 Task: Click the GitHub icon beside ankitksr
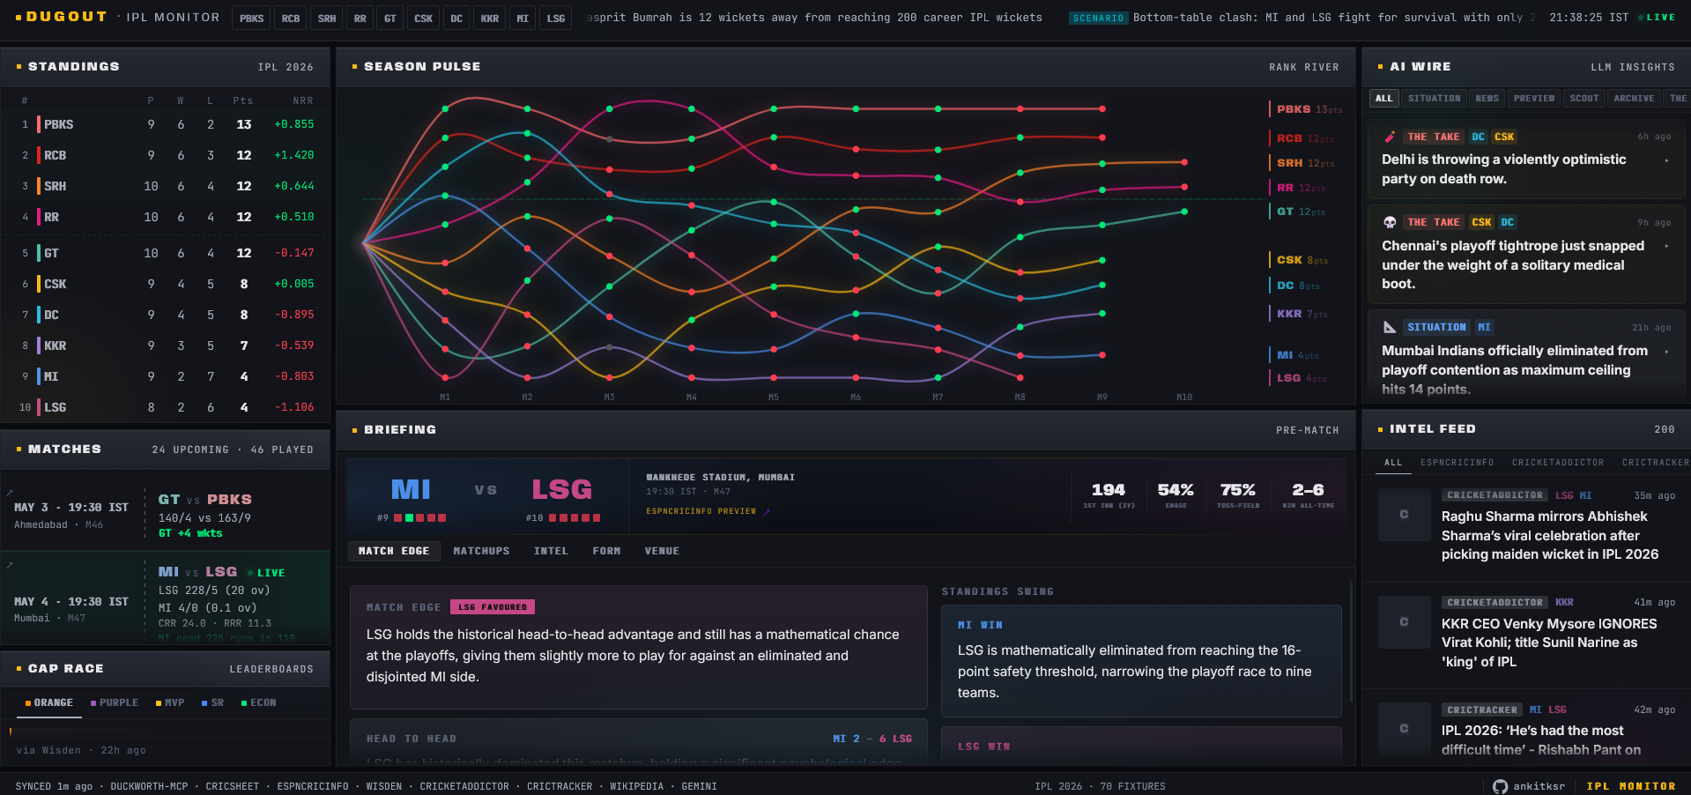tap(1500, 786)
